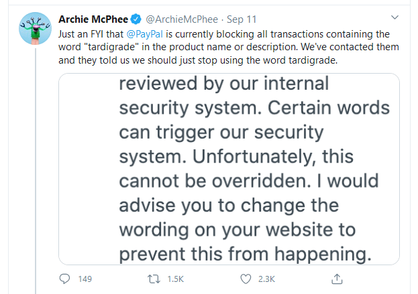This screenshot has height=294, width=418.
Task: Click the 2.3K likes count
Action: [267, 279]
